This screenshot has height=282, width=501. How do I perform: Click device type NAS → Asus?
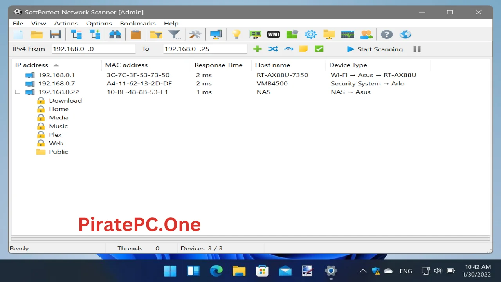pos(351,92)
